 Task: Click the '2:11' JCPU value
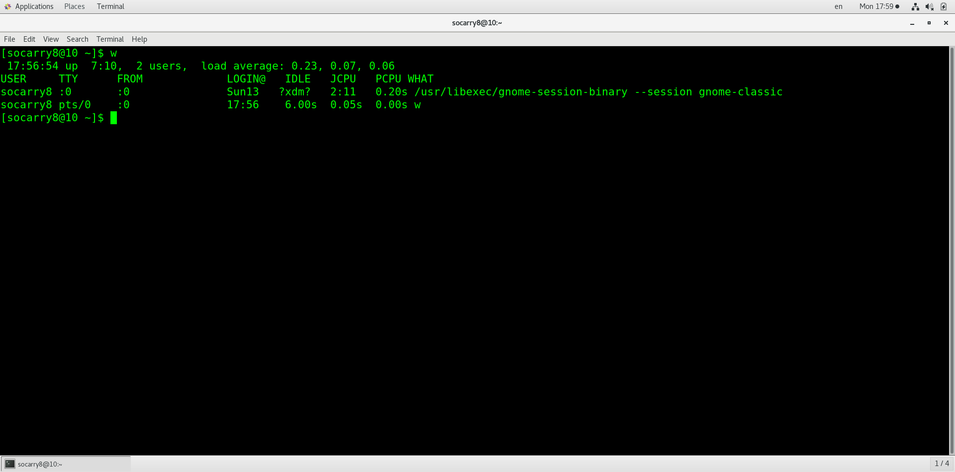(x=343, y=92)
